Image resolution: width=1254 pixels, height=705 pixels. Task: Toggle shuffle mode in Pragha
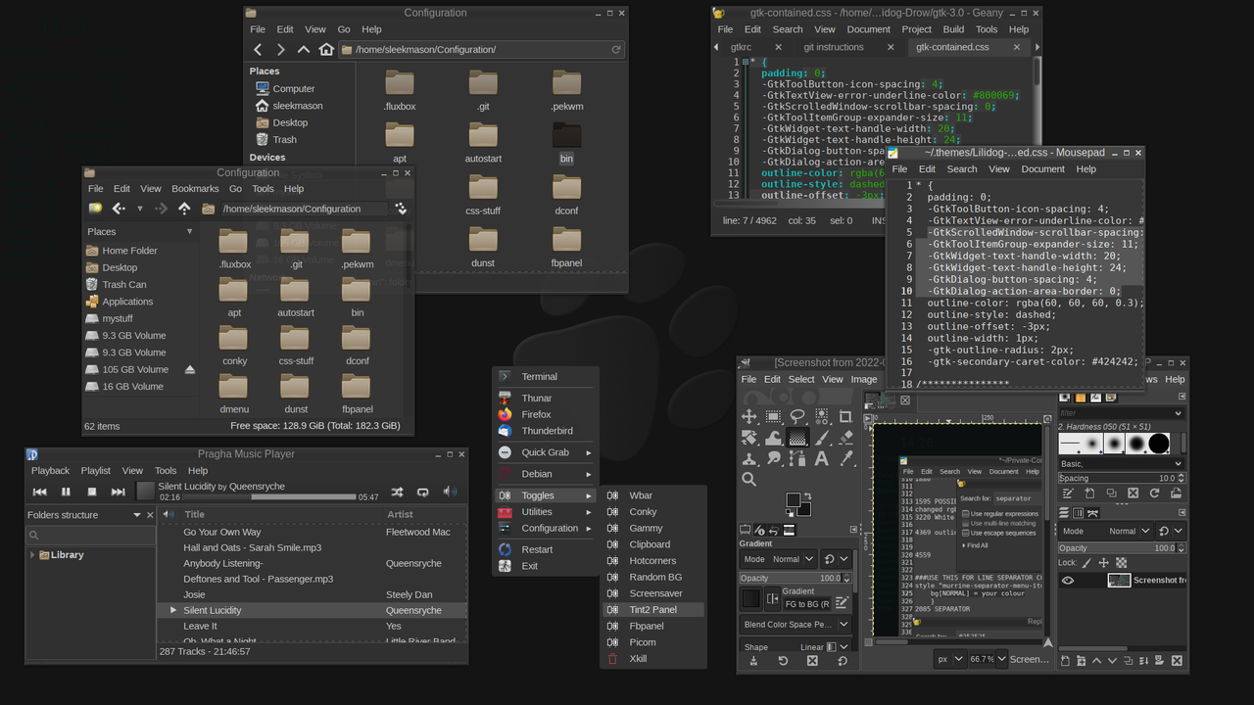[x=397, y=492]
